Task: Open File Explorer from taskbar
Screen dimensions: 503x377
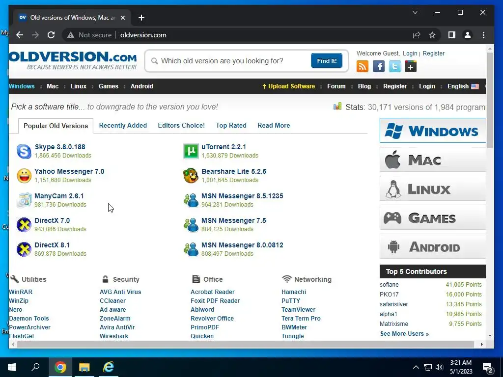Action: click(84, 367)
